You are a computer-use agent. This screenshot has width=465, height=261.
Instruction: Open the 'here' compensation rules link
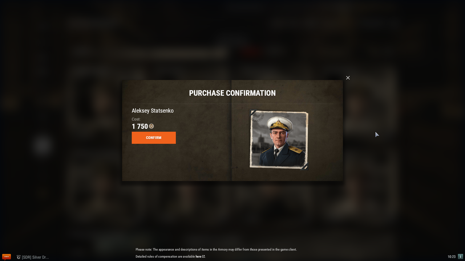[198, 256]
